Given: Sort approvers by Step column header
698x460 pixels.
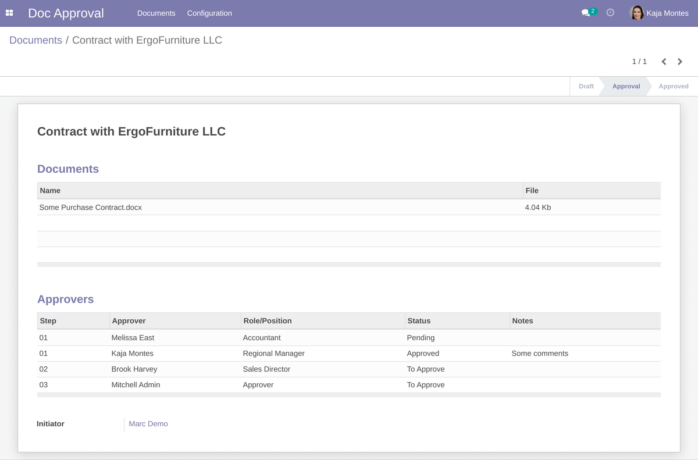Looking at the screenshot, I should click(48, 320).
